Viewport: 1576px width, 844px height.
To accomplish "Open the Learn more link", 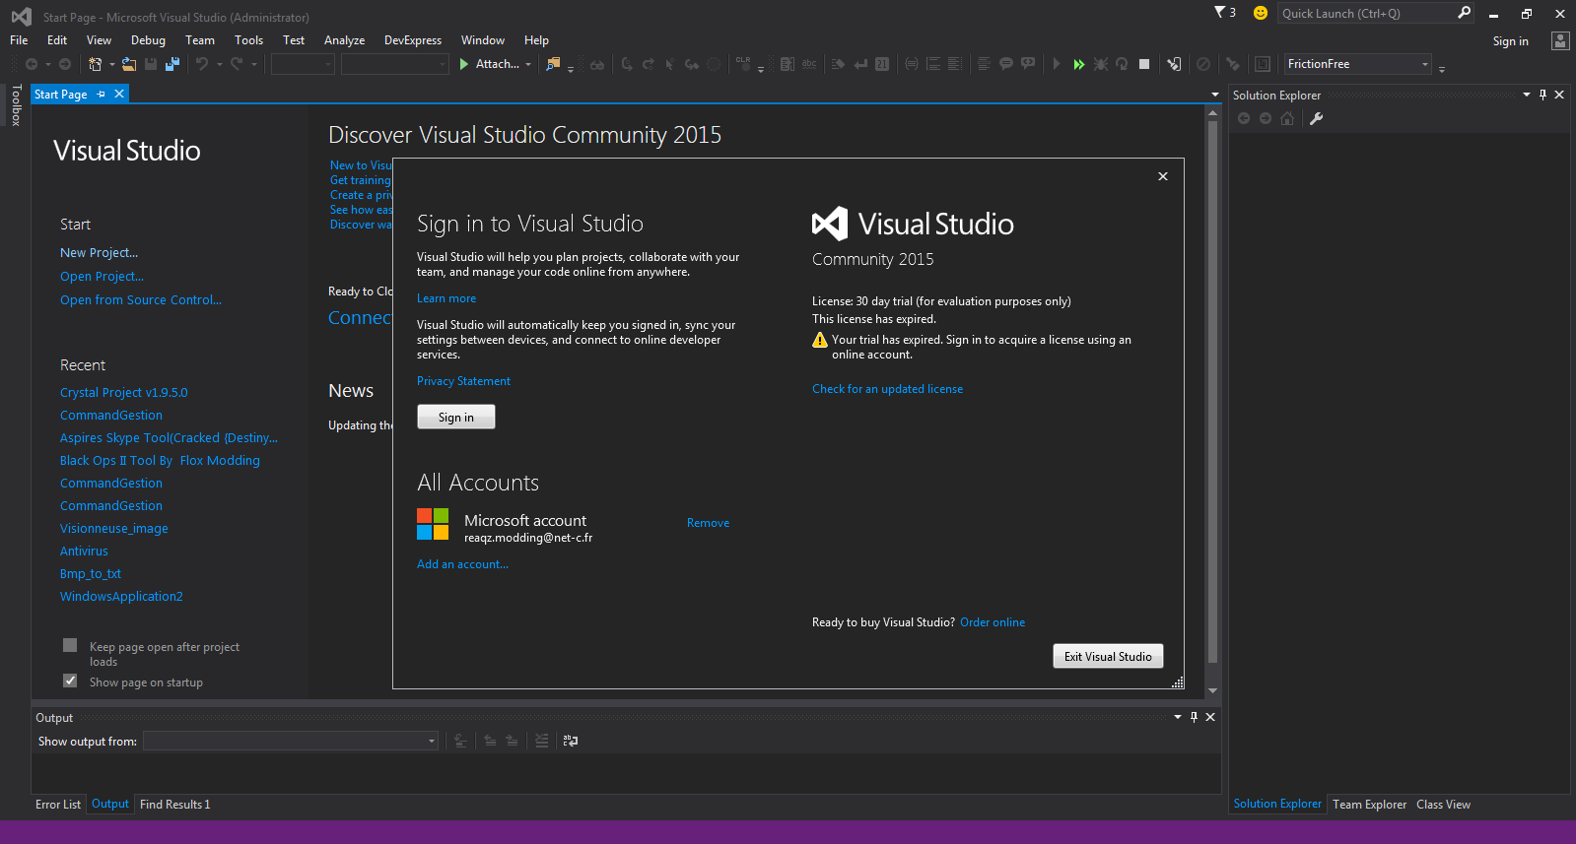I will click(x=446, y=298).
